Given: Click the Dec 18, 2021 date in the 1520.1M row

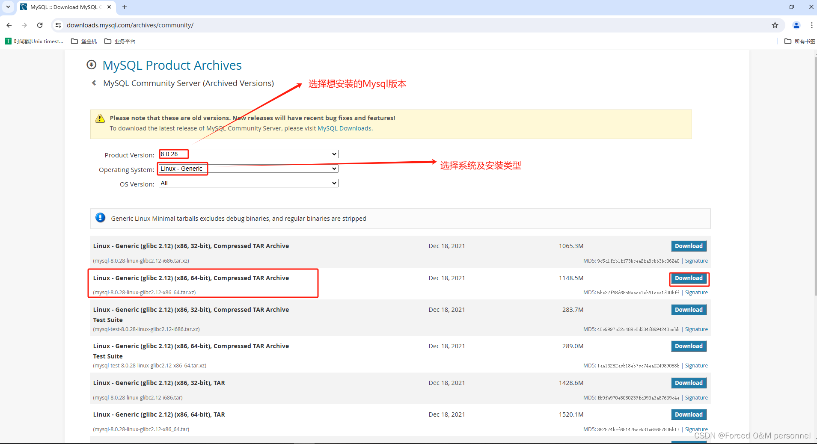Looking at the screenshot, I should point(447,414).
